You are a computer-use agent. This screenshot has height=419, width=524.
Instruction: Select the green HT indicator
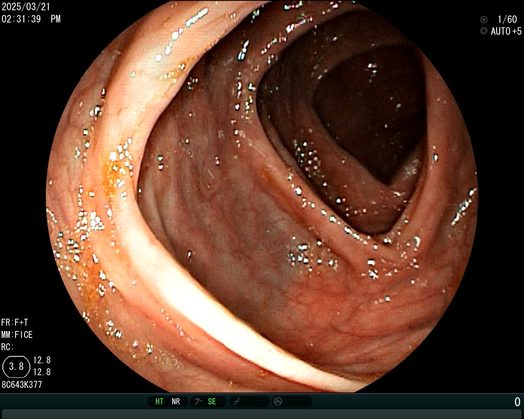tap(159, 401)
